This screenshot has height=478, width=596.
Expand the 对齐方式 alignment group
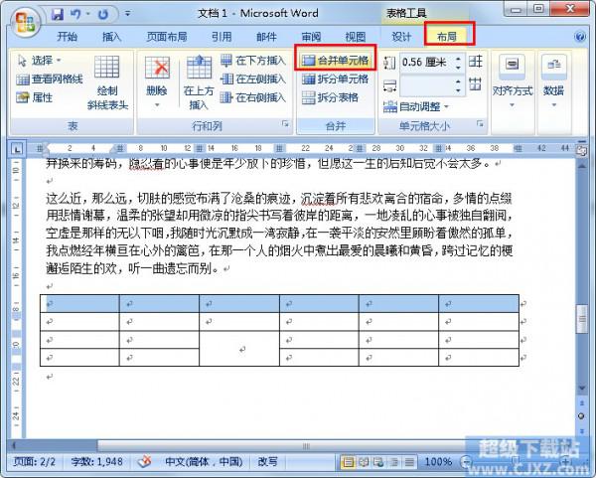pyautogui.click(x=512, y=82)
